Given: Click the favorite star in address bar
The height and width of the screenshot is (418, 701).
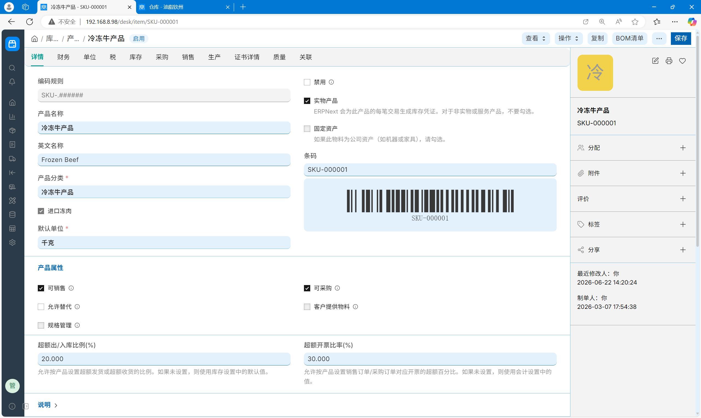Looking at the screenshot, I should [635, 22].
